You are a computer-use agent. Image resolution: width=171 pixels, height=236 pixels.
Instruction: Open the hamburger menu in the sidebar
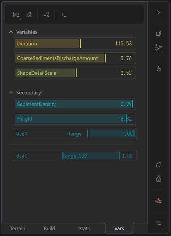159,223
